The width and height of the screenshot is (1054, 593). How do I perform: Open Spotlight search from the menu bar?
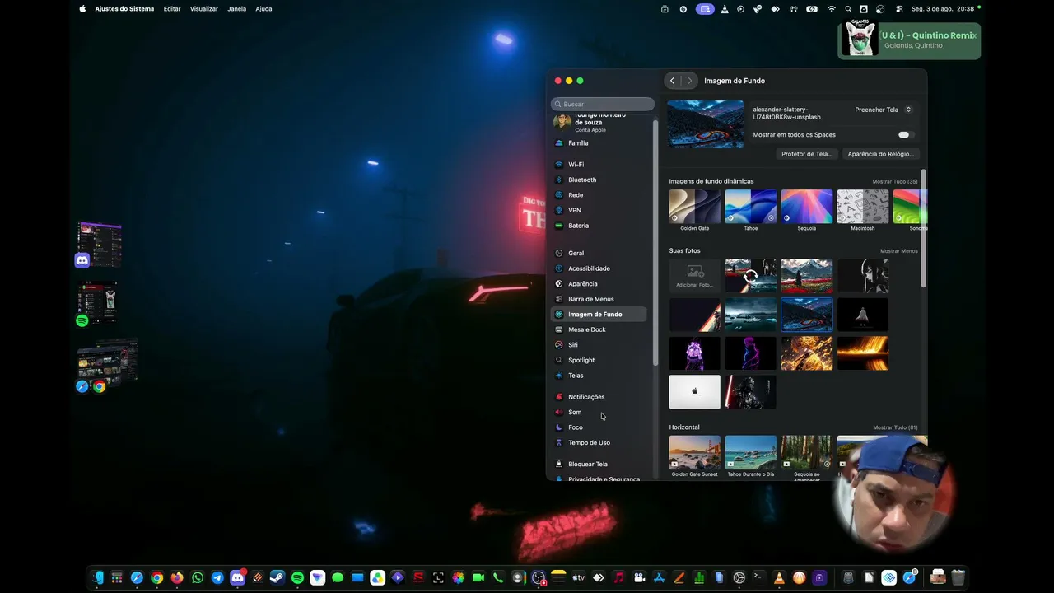pyautogui.click(x=848, y=9)
